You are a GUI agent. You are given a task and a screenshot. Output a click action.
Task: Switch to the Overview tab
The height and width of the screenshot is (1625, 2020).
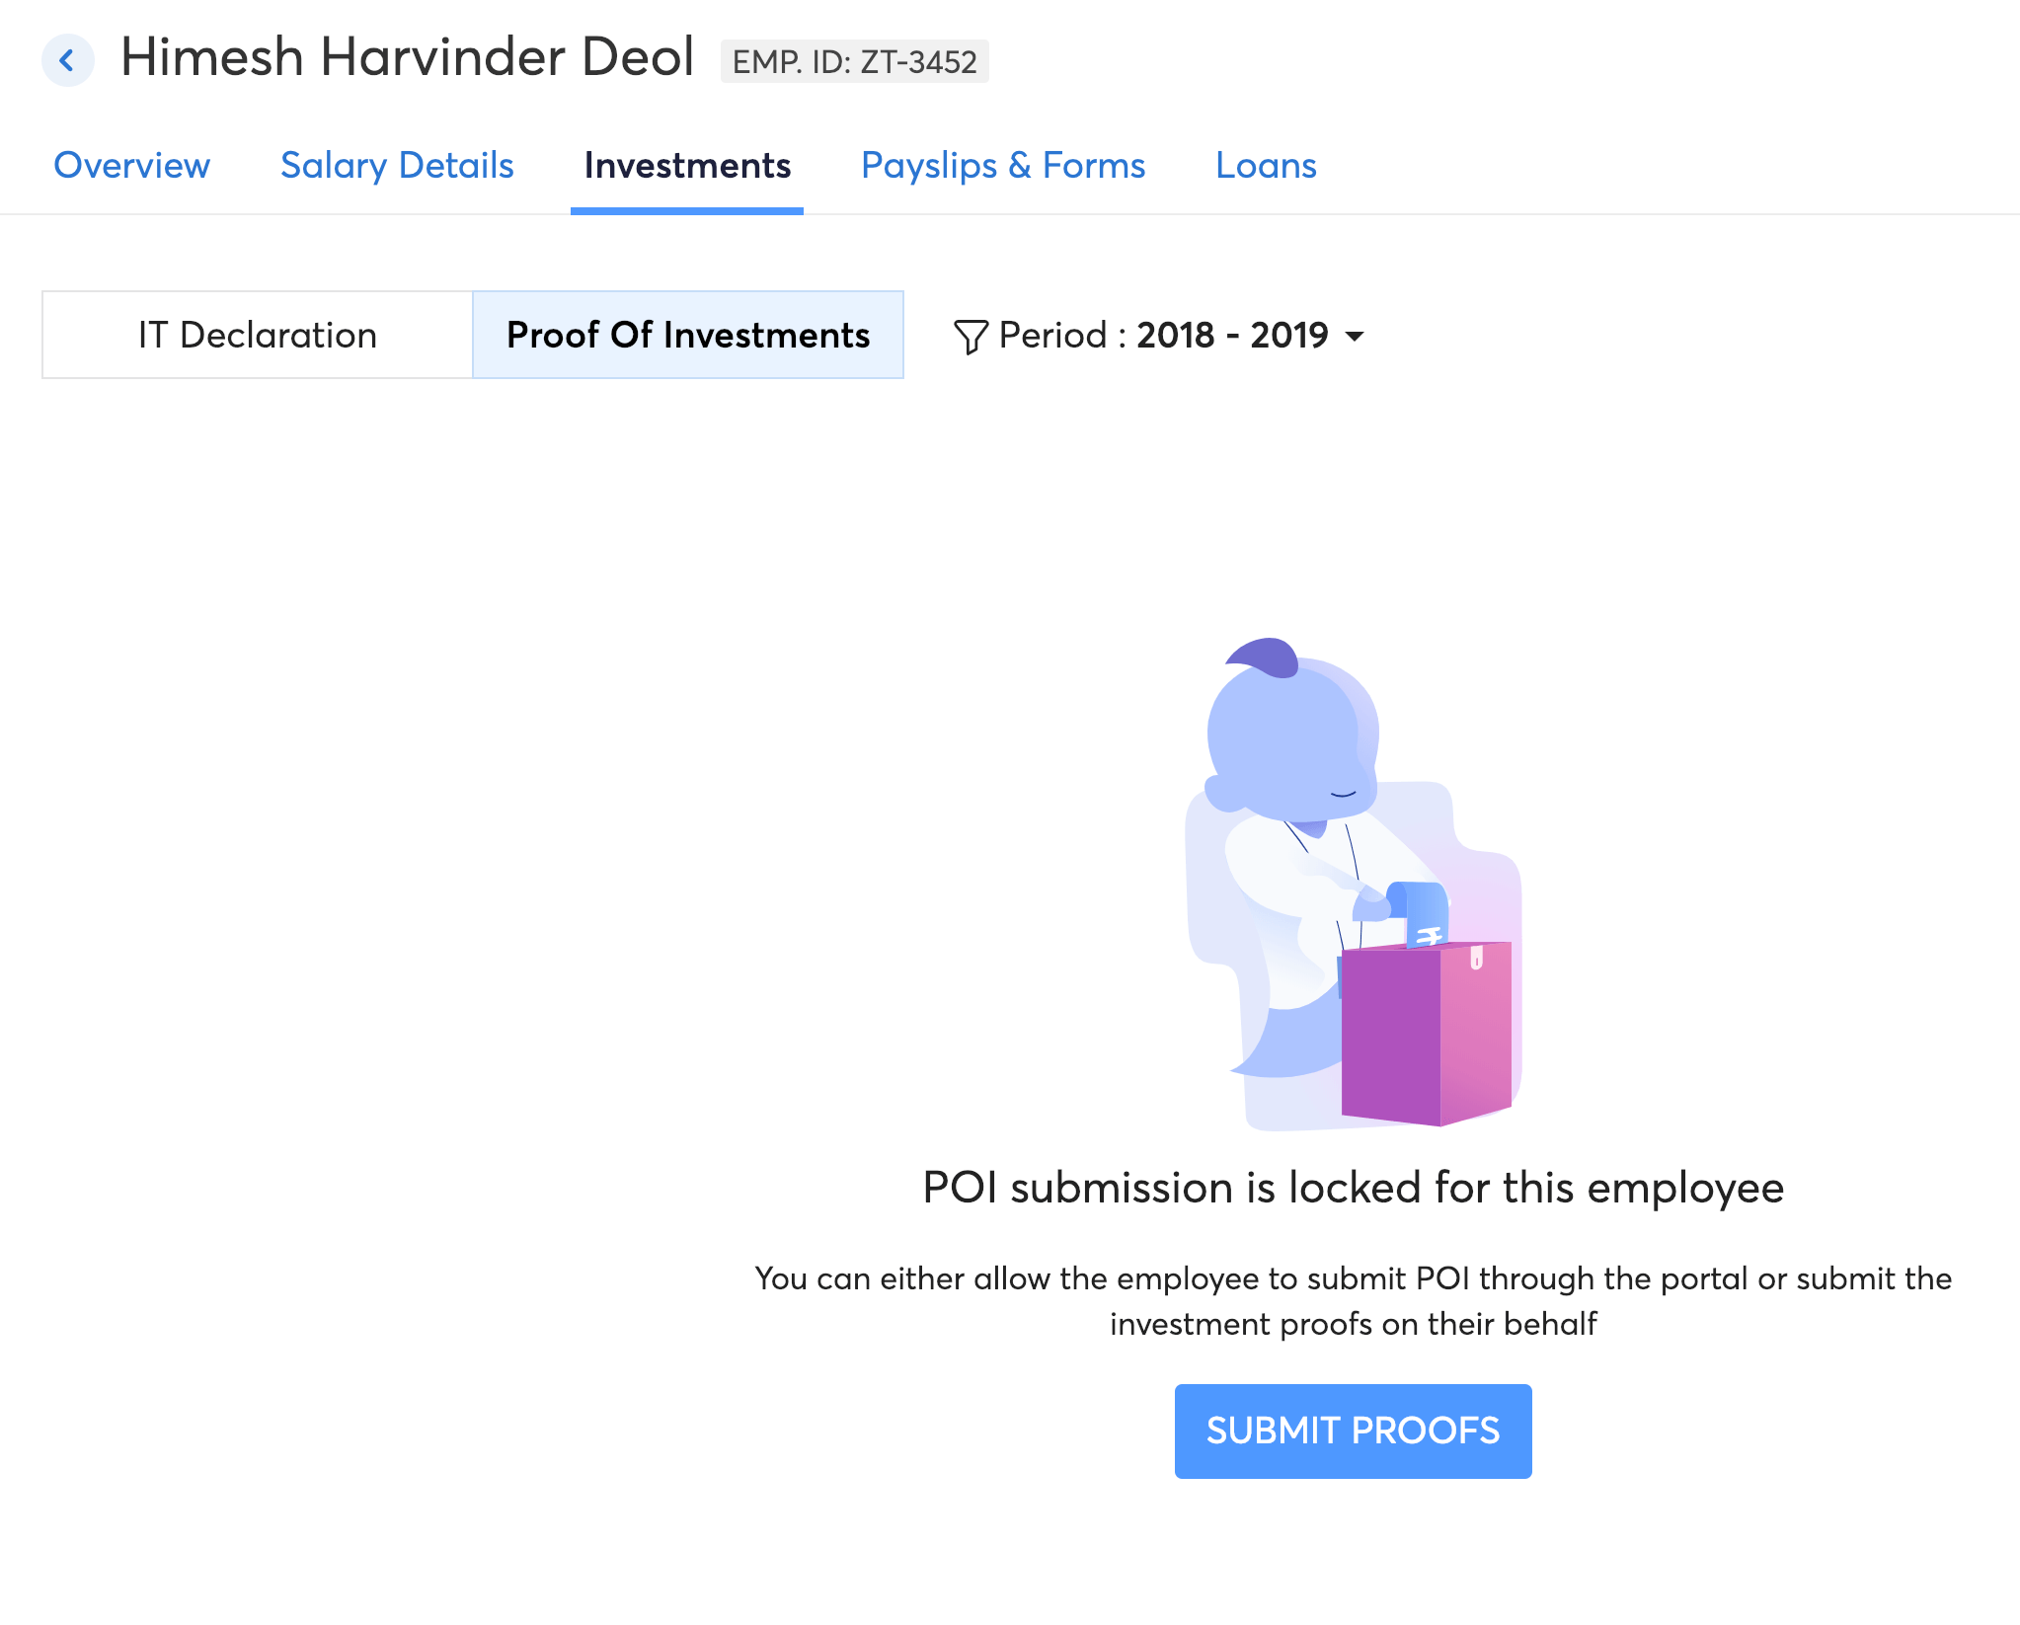tap(131, 166)
